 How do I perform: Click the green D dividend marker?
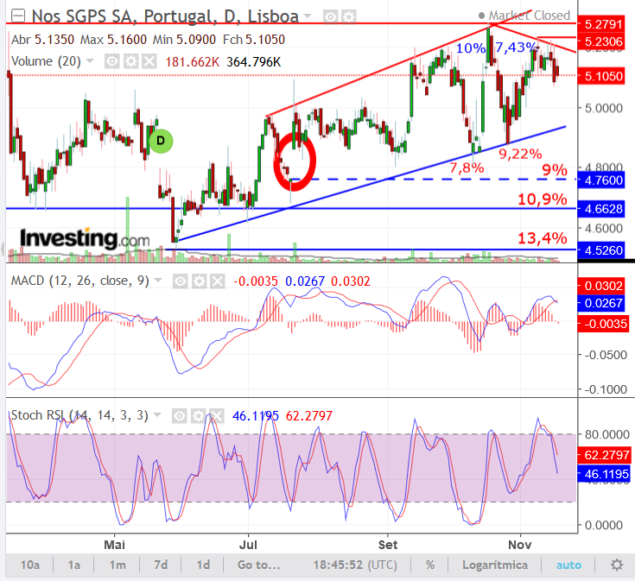tap(161, 141)
